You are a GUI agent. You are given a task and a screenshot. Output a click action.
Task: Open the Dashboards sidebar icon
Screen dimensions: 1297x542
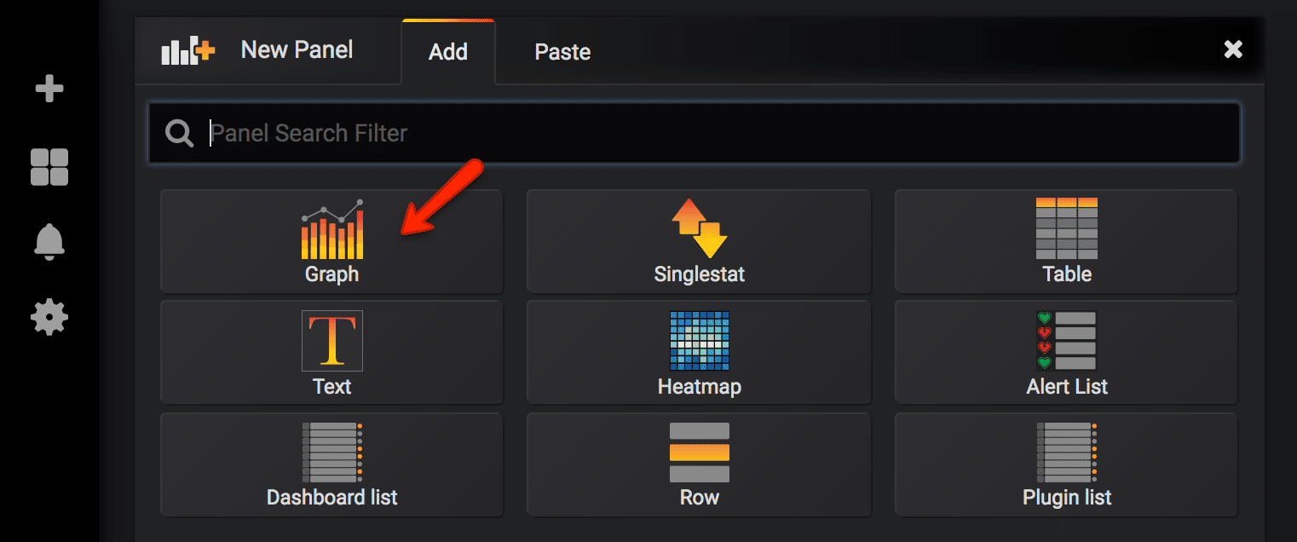click(x=49, y=167)
